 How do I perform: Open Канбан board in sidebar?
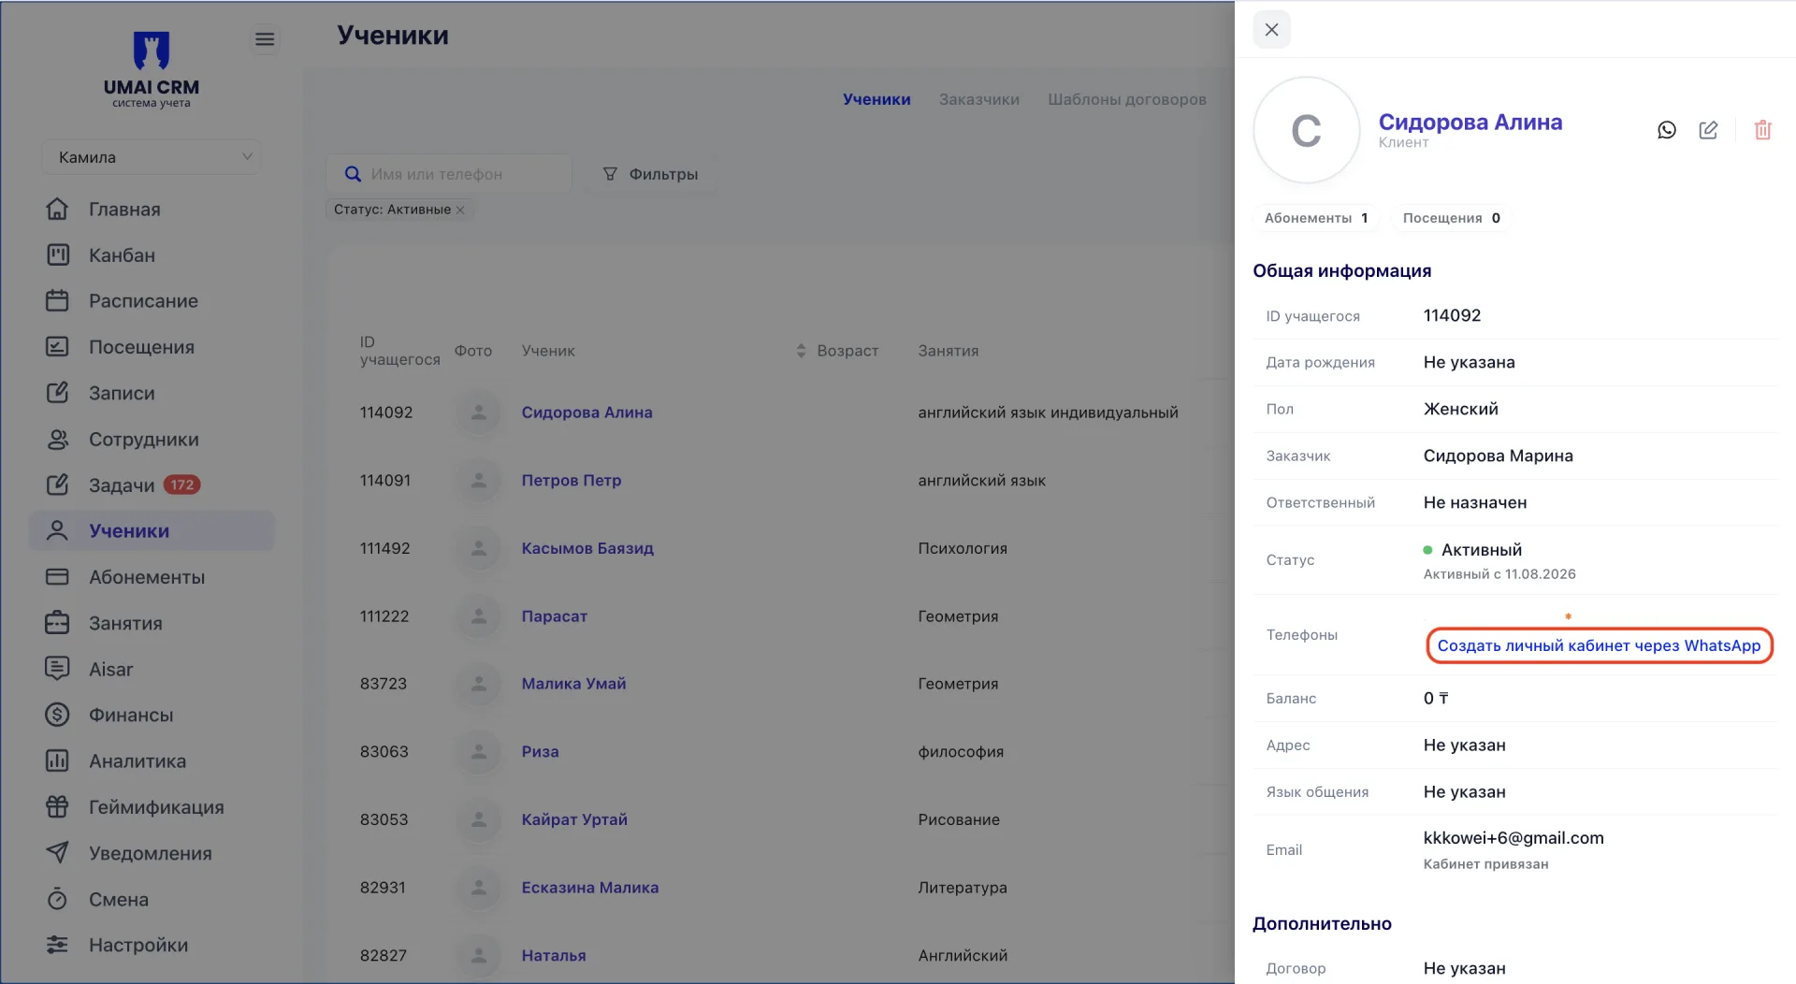coord(122,255)
